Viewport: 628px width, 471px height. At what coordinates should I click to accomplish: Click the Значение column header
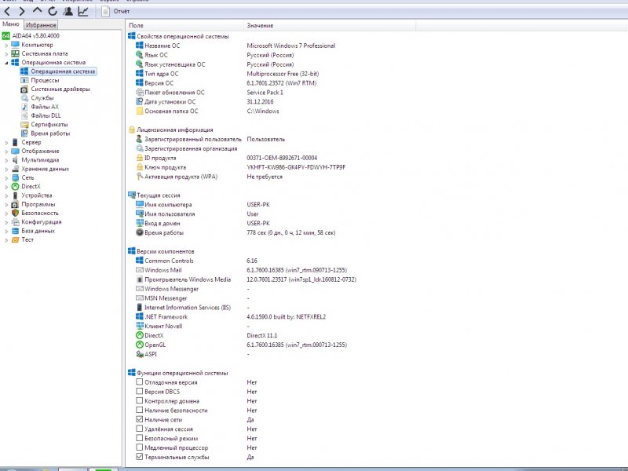(330, 25)
